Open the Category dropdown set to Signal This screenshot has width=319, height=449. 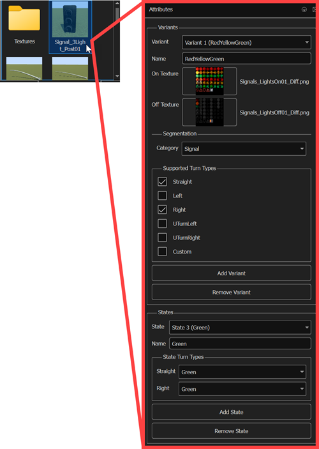244,149
